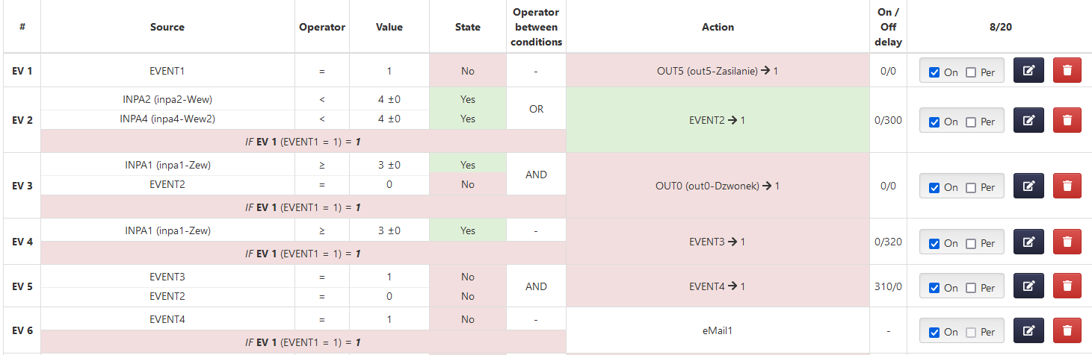Click the OUT5 Zasilanie action cell
Screen dimensions: 1092x355
coord(718,71)
